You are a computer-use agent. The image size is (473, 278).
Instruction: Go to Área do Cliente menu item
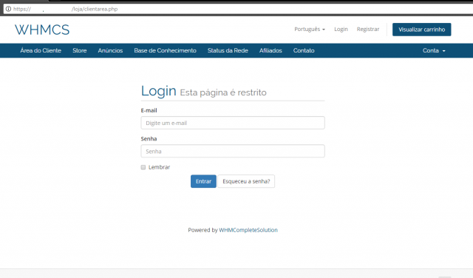pos(41,50)
